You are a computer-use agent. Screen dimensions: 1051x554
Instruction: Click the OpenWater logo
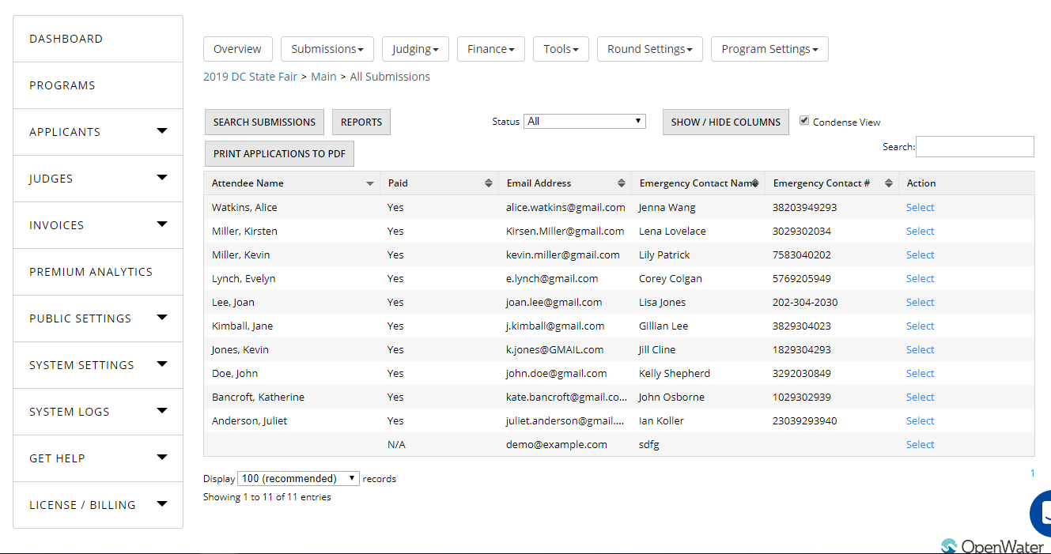(x=992, y=546)
